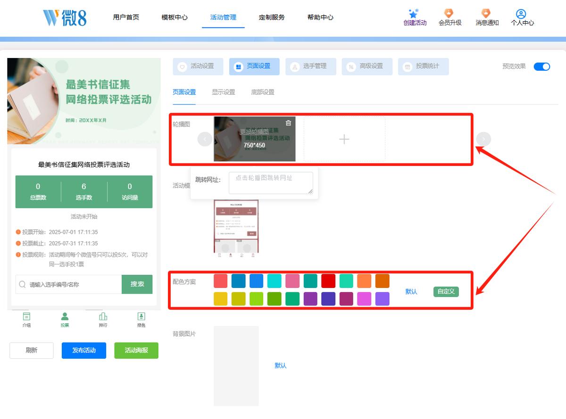Click carousel next arrow
Screen dimensions: 566x419
tap(483, 139)
